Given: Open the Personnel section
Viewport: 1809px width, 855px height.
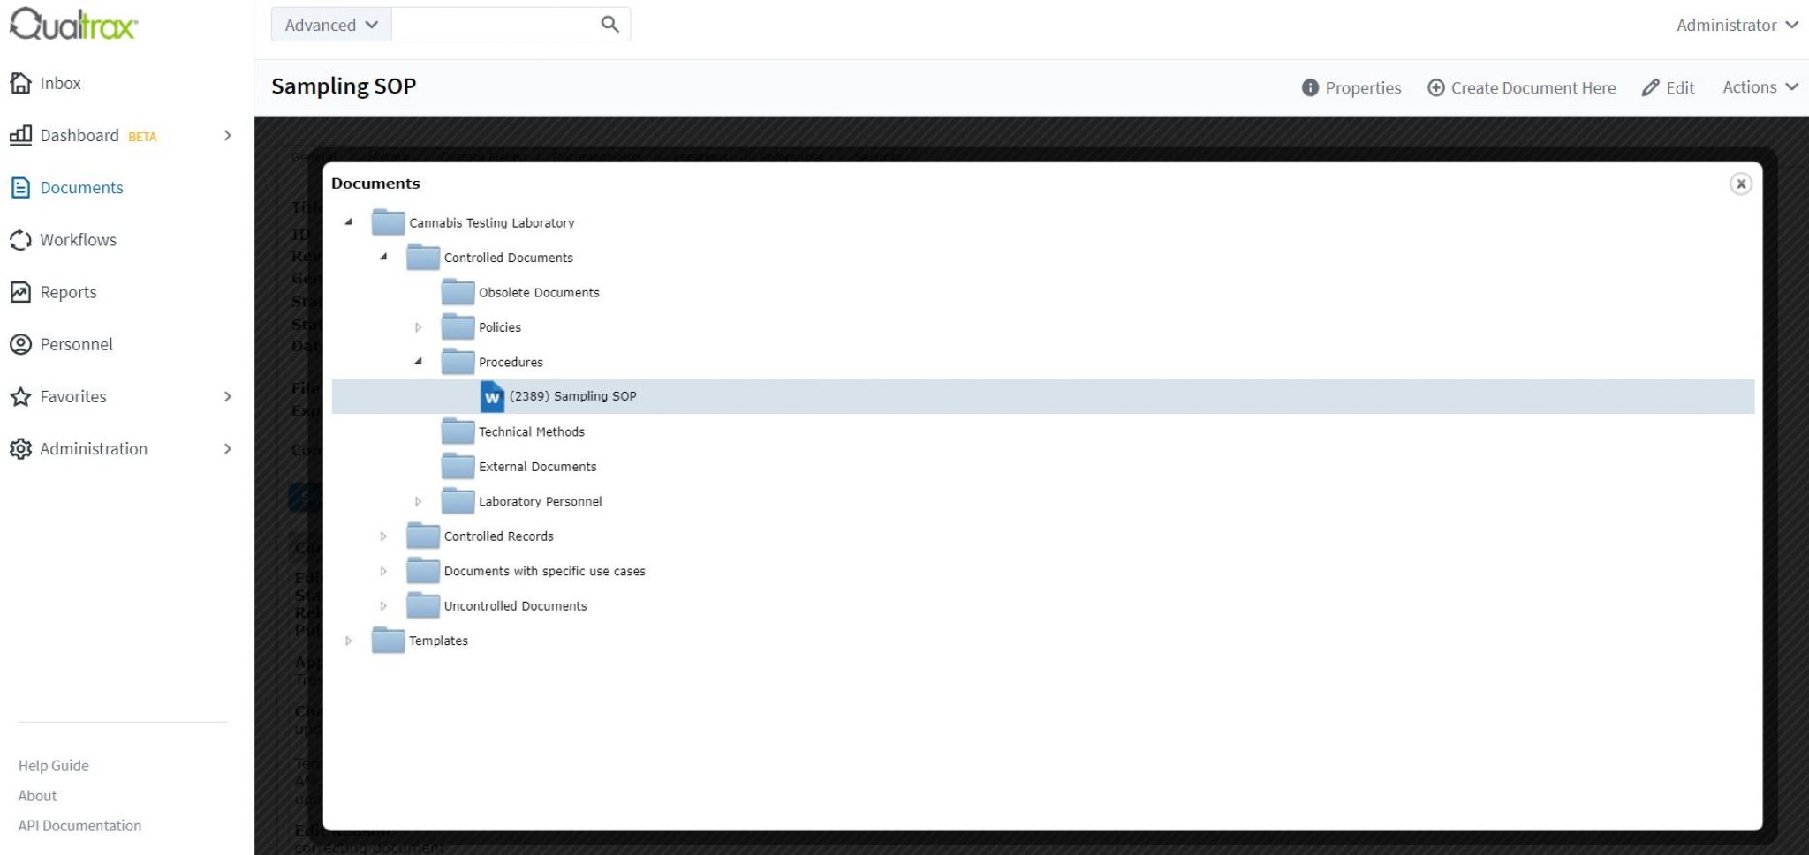Looking at the screenshot, I should (75, 344).
